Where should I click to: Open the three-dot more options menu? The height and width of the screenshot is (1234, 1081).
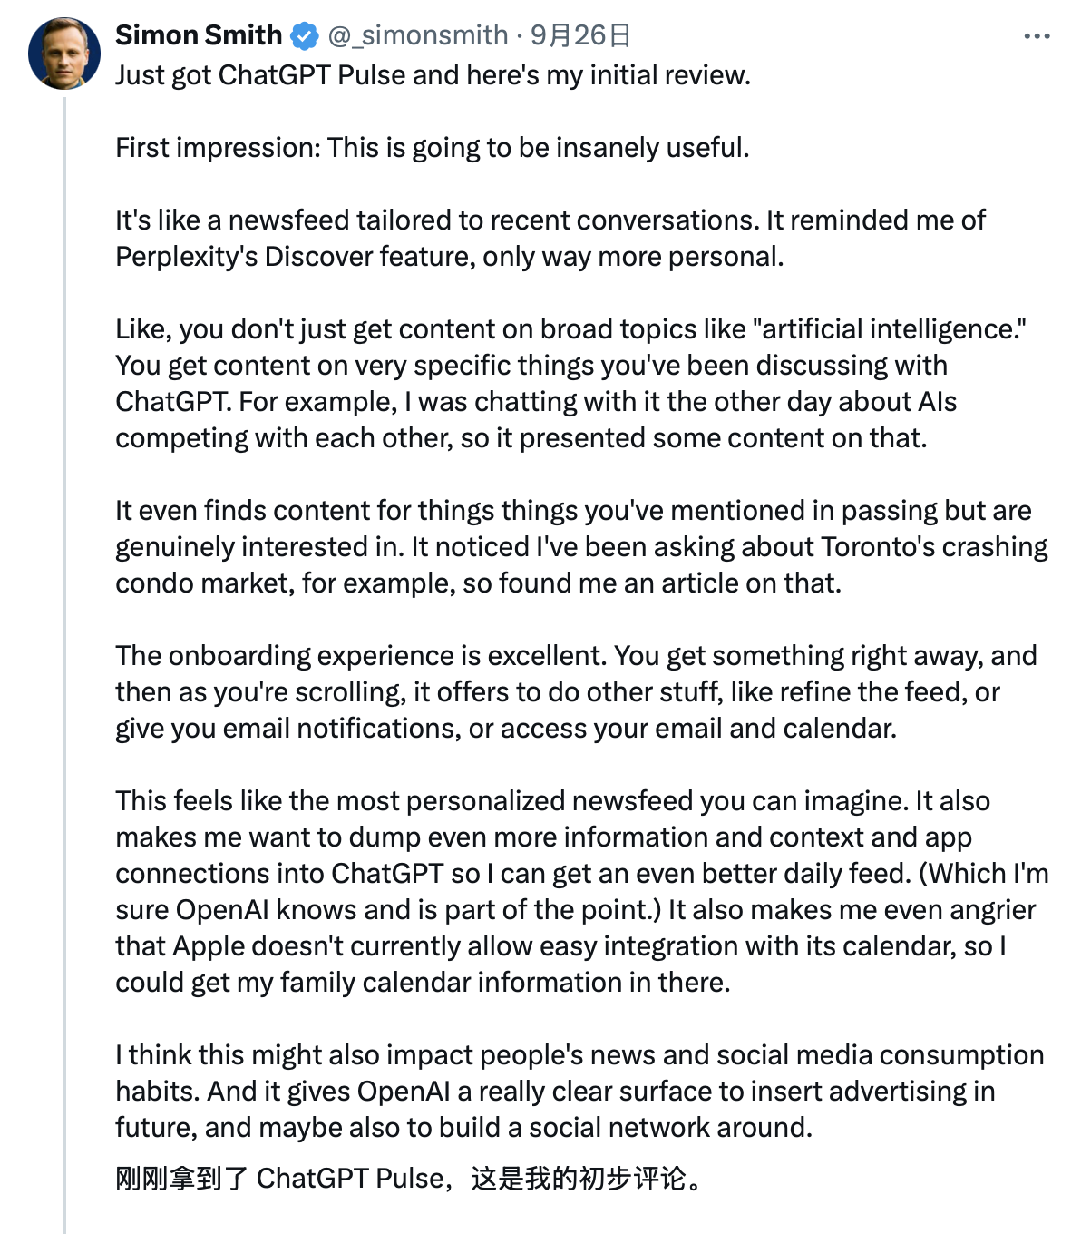click(x=1037, y=36)
